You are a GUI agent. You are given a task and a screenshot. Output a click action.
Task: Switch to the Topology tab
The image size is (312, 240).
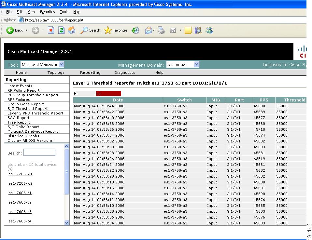click(x=56, y=73)
